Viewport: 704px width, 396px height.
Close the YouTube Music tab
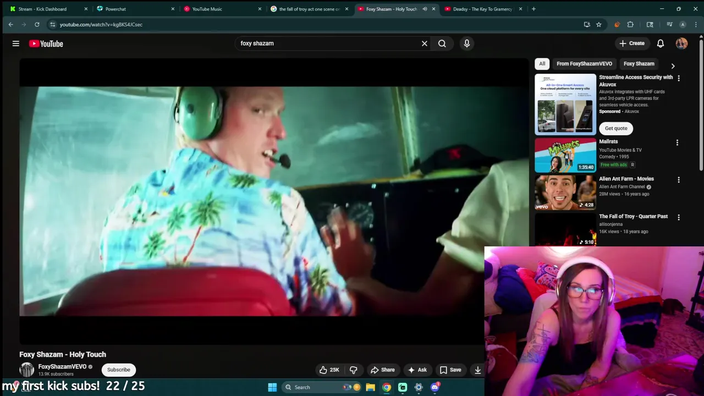260,9
